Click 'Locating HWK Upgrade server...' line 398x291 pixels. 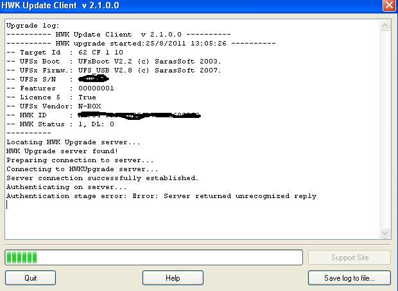click(73, 142)
